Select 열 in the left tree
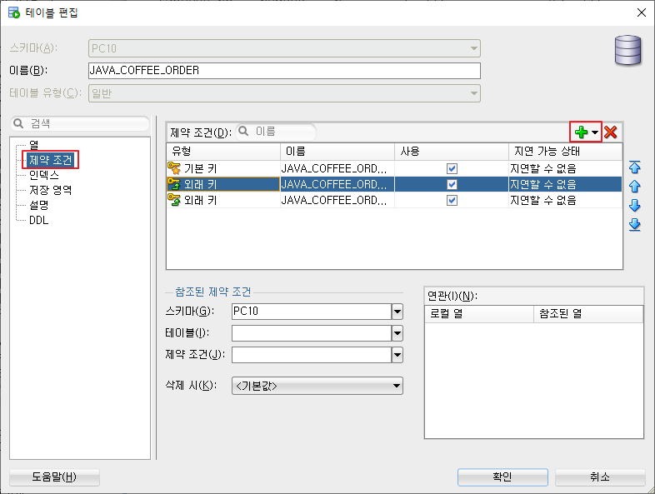The height and width of the screenshot is (494, 655). (34, 145)
